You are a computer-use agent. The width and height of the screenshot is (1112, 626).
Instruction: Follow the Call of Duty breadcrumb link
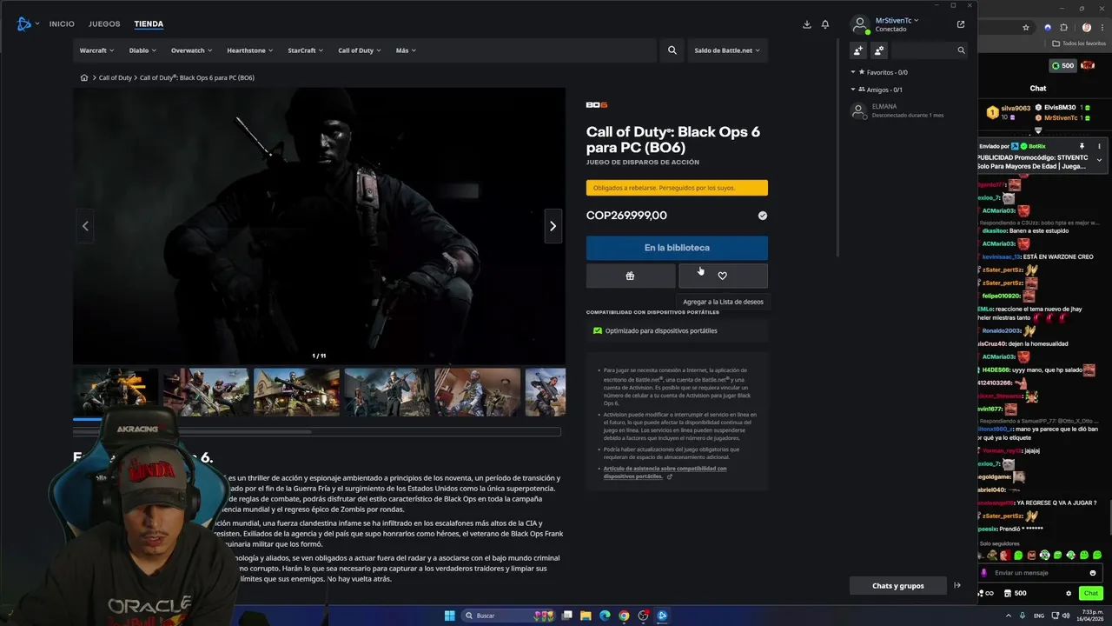pos(115,78)
